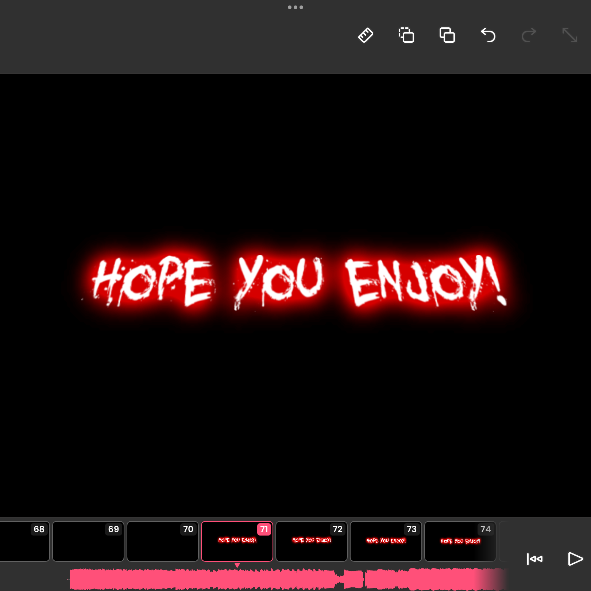Select the ruler tool

(366, 35)
